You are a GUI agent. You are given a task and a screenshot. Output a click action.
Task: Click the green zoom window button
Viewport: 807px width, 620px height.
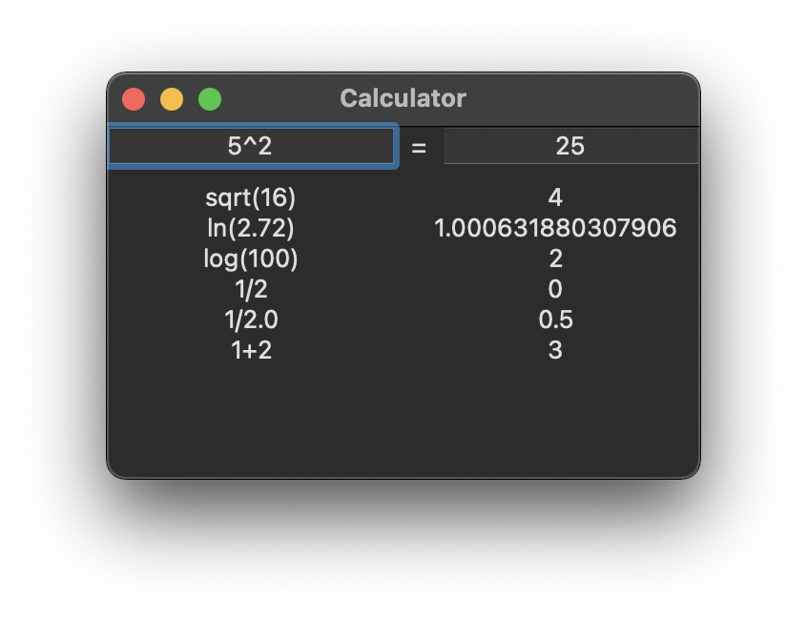tap(210, 98)
